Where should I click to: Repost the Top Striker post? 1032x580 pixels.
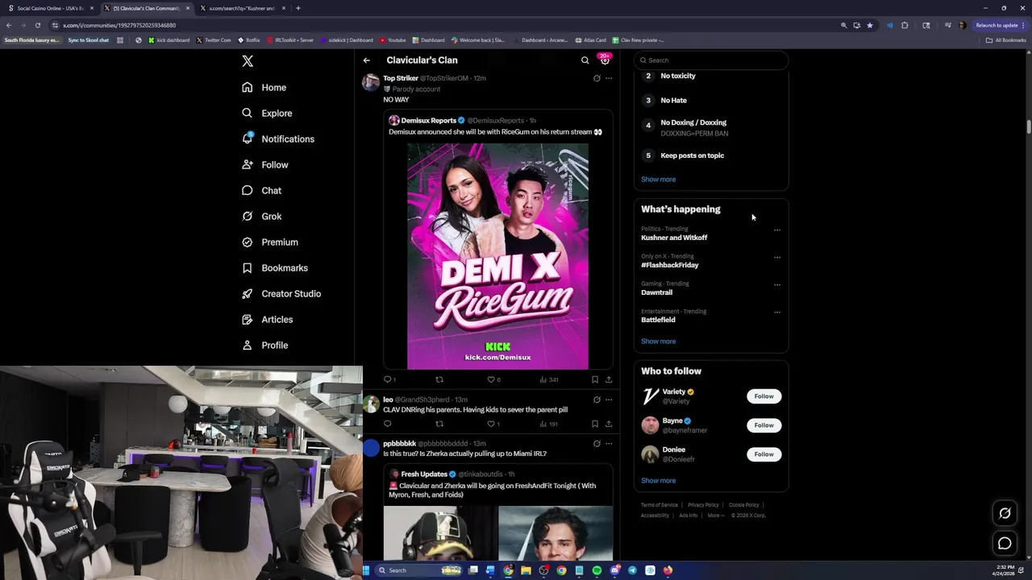(x=439, y=379)
